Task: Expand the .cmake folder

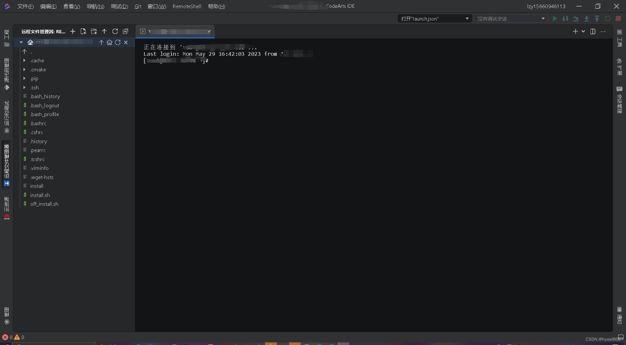Action: [24, 69]
